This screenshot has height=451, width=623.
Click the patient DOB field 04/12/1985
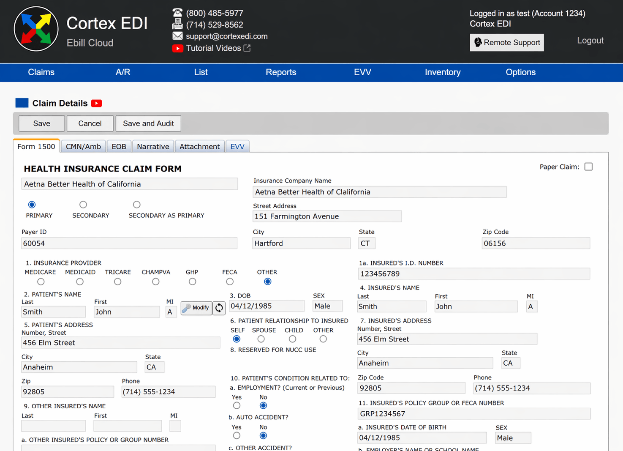click(267, 306)
